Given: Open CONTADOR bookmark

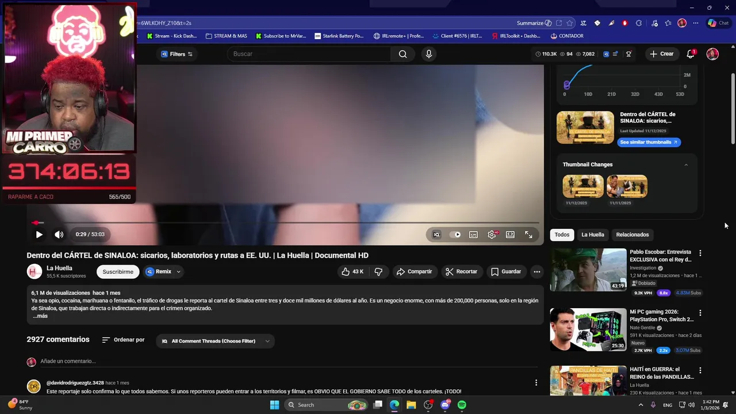Looking at the screenshot, I should click(566, 36).
